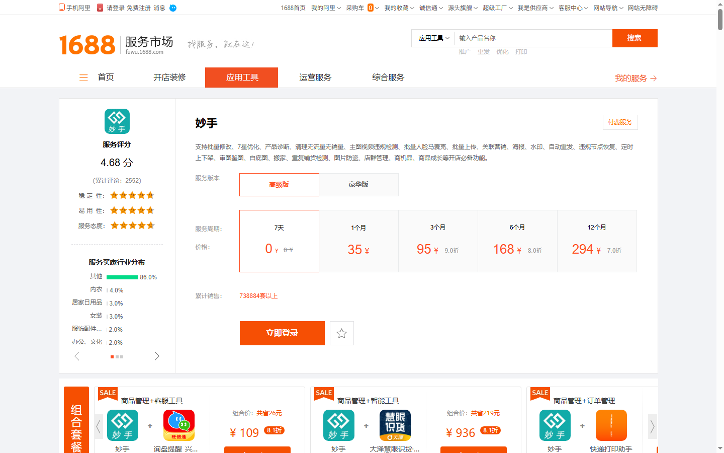Screen dimensions: 724x453
Task: Click the 重发 search suggestion
Action: [484, 52]
